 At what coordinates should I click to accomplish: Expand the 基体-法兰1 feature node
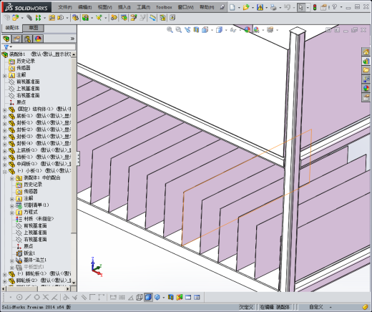pos(12,260)
